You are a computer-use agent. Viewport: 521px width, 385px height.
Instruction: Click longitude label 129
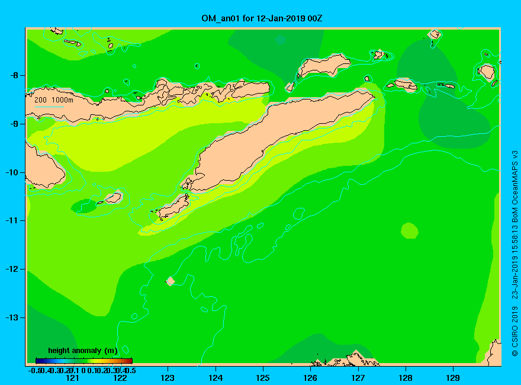click(x=453, y=378)
